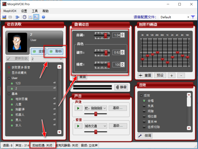This screenshot has width=198, height=149.
Task: Play the 声效 sound effect
Action: [x=78, y=108]
